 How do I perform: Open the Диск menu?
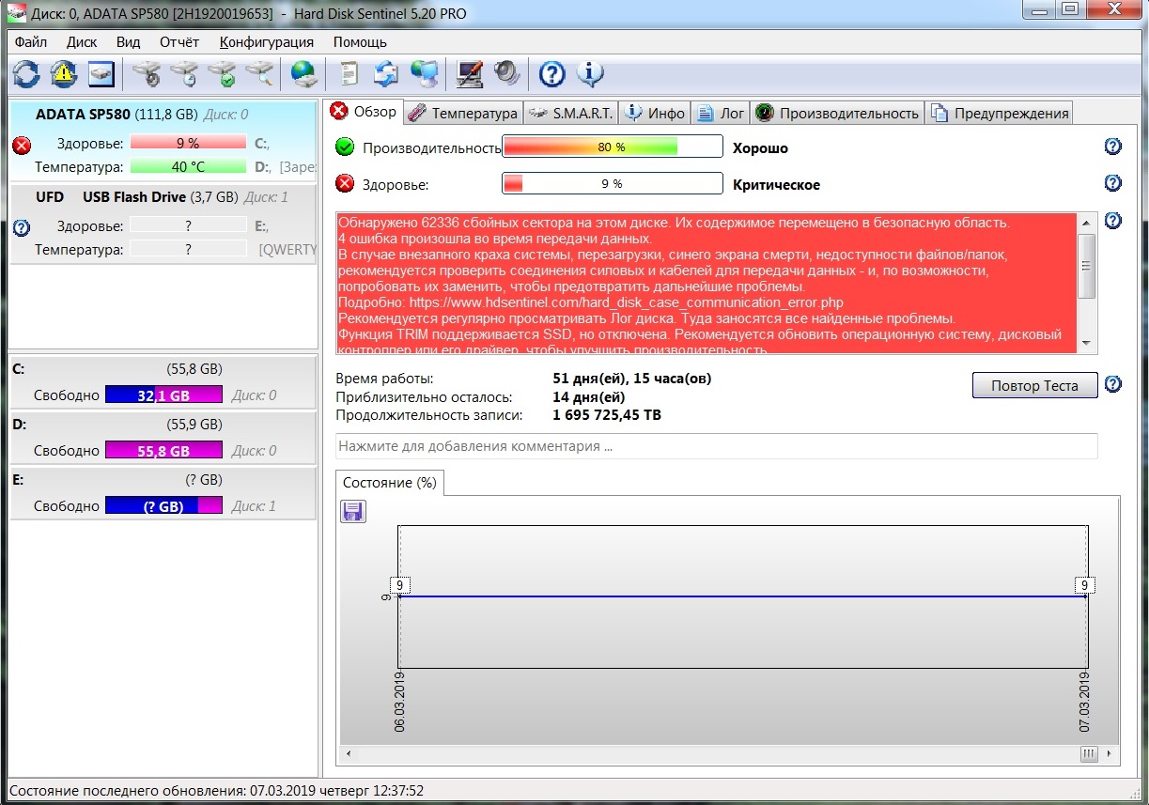pos(82,42)
